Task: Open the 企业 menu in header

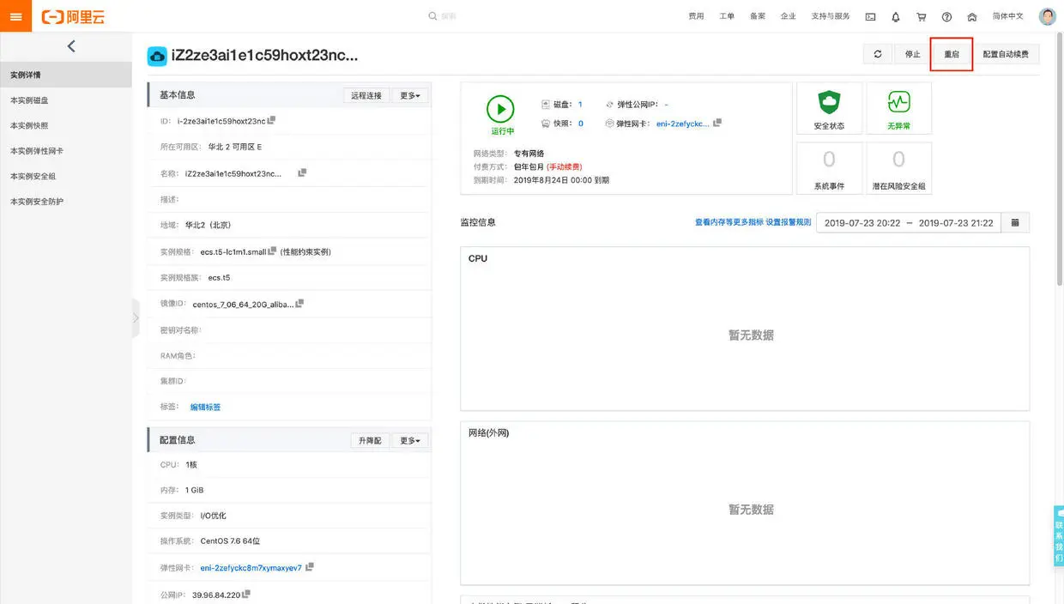Action: pyautogui.click(x=789, y=16)
